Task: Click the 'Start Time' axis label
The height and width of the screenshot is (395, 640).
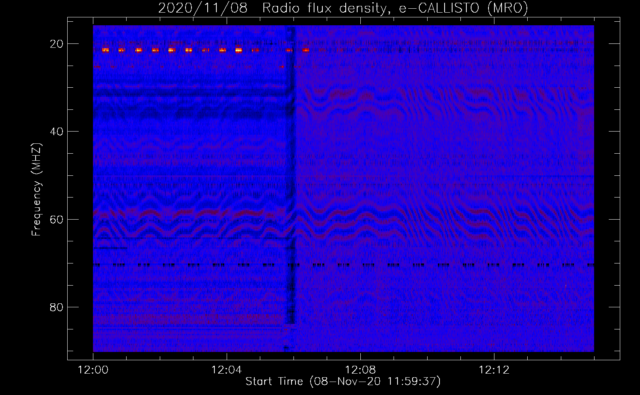Action: pos(343,382)
